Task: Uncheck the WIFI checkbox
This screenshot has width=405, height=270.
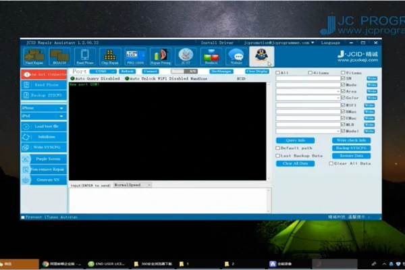Action: (x=343, y=105)
